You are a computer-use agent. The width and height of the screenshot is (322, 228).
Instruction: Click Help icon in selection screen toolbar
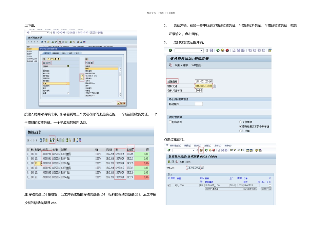(x=257, y=150)
